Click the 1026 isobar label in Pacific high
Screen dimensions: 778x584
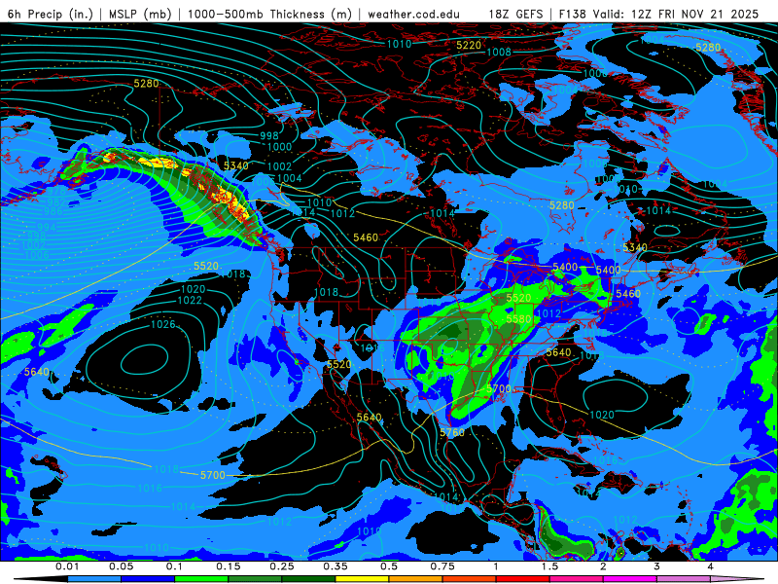tap(163, 324)
